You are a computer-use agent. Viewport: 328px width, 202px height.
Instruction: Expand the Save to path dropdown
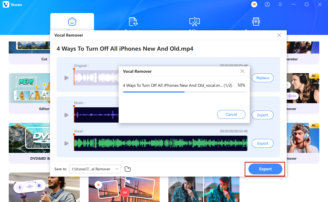pos(95,169)
